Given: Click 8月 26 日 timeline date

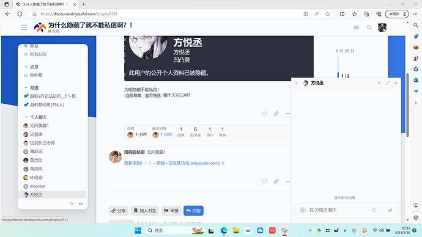Looking at the screenshot, I should [x=345, y=51].
